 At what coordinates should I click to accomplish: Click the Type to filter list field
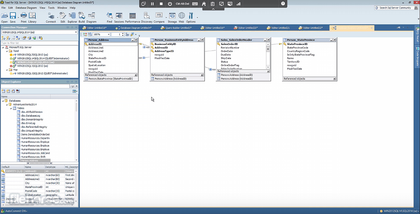coord(39,43)
